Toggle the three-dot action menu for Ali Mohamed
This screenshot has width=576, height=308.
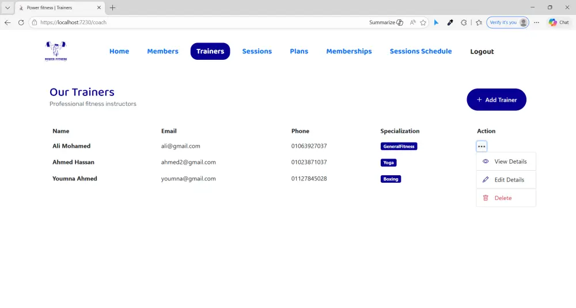coord(481,147)
